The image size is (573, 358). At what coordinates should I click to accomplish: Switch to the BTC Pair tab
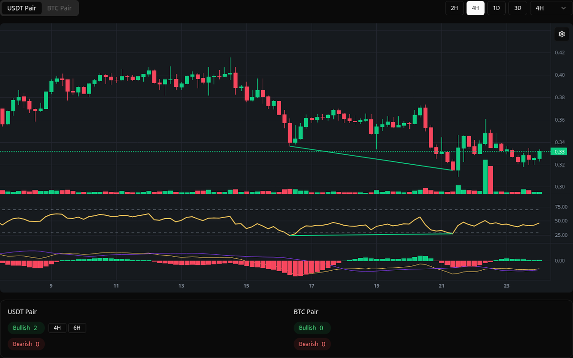click(x=59, y=8)
